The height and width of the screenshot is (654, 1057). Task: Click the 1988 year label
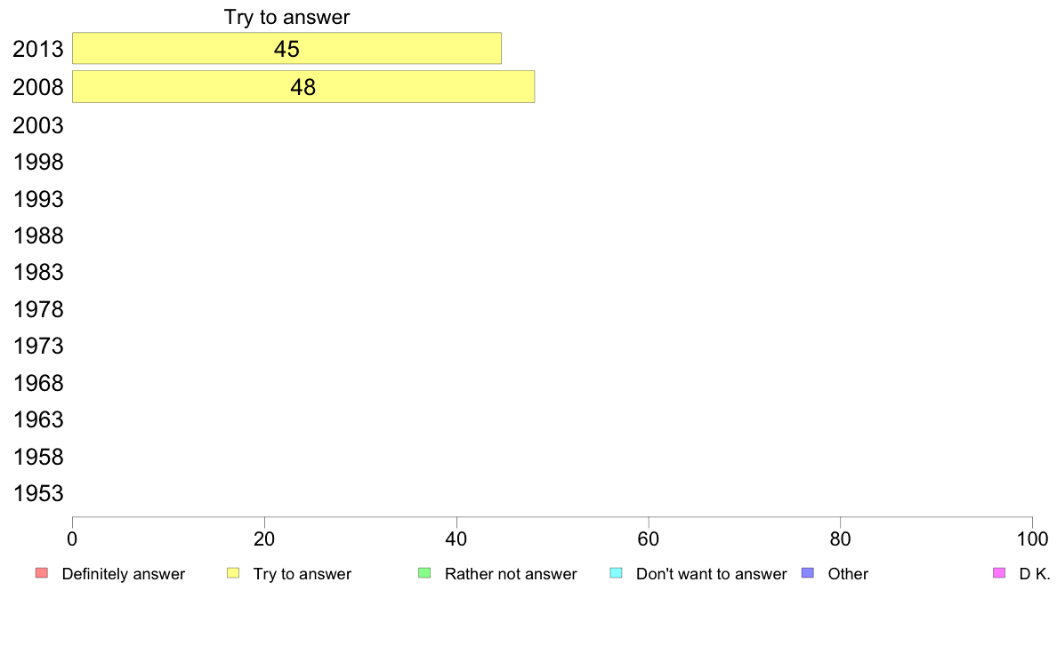tap(38, 235)
